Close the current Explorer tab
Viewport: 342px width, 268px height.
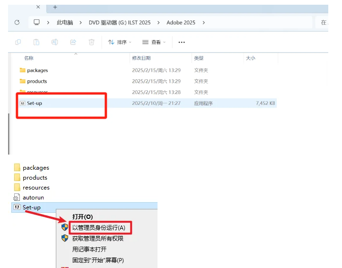[38, 7]
